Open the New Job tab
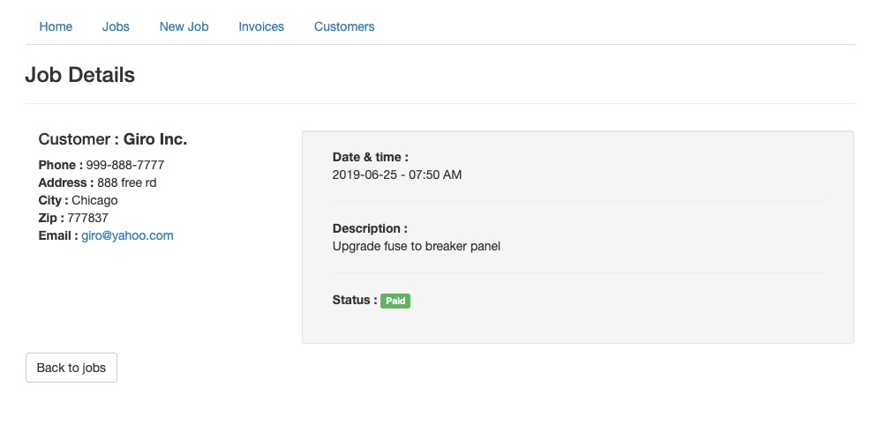This screenshot has width=887, height=424. [x=184, y=26]
